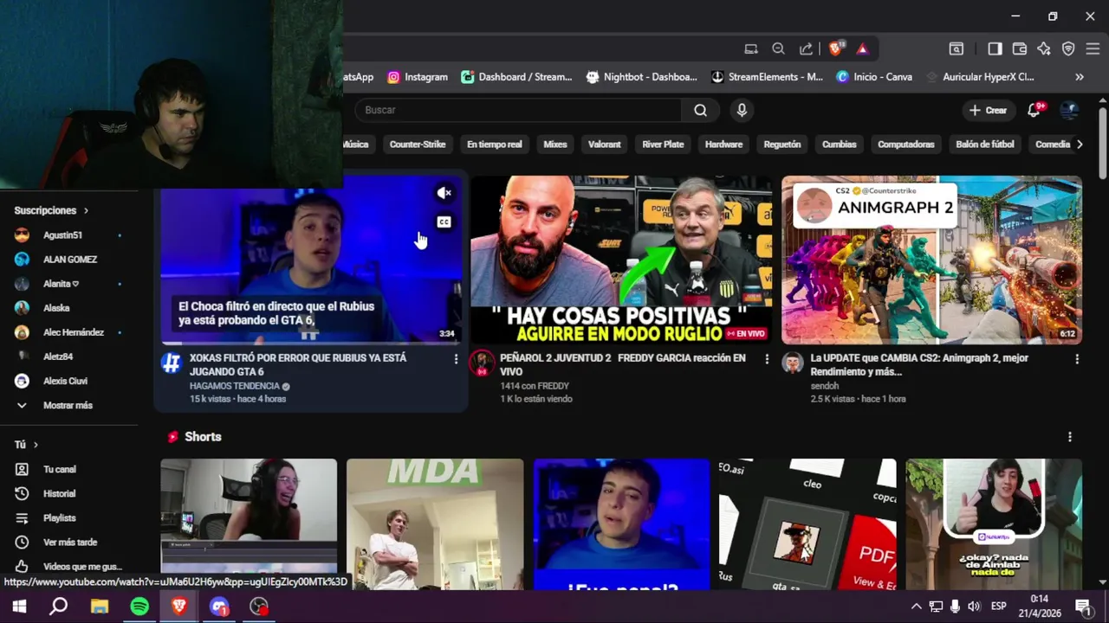The image size is (1109, 623).
Task: Open ALAN GOMEZ subscription channel
Action: [68, 260]
